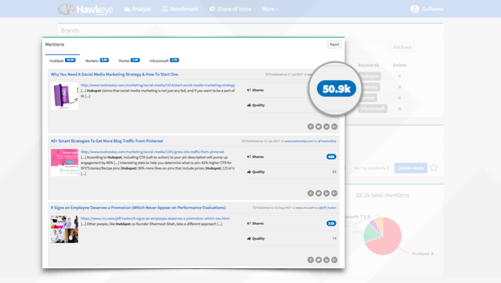Share social media strategy article on LinkedIn
This screenshot has width=501, height=283.
[326, 126]
